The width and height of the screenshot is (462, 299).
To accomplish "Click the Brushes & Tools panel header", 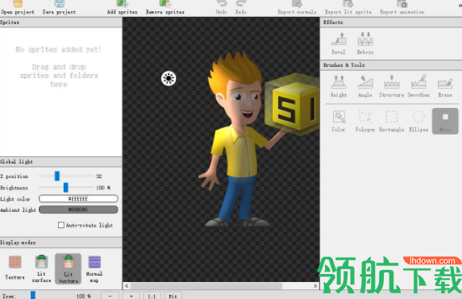I will tap(391, 65).
